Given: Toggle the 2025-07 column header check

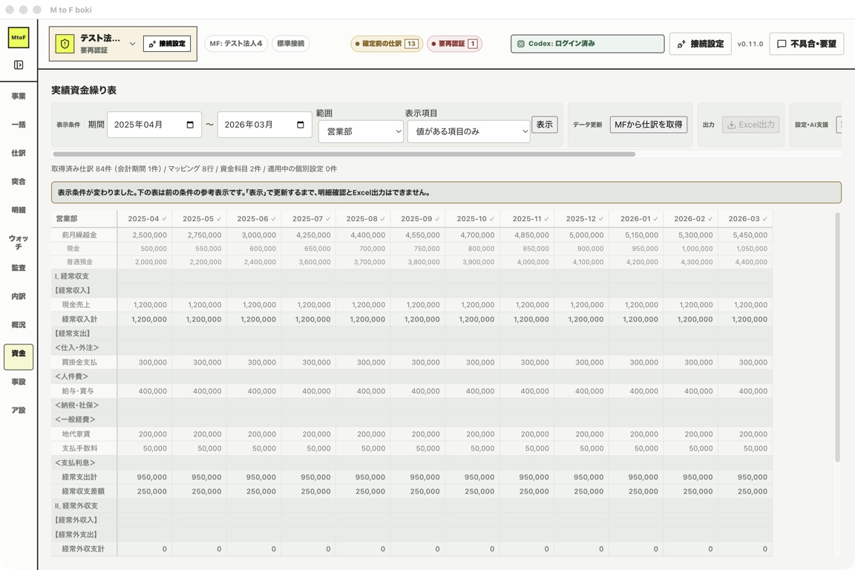Looking at the screenshot, I should click(328, 219).
